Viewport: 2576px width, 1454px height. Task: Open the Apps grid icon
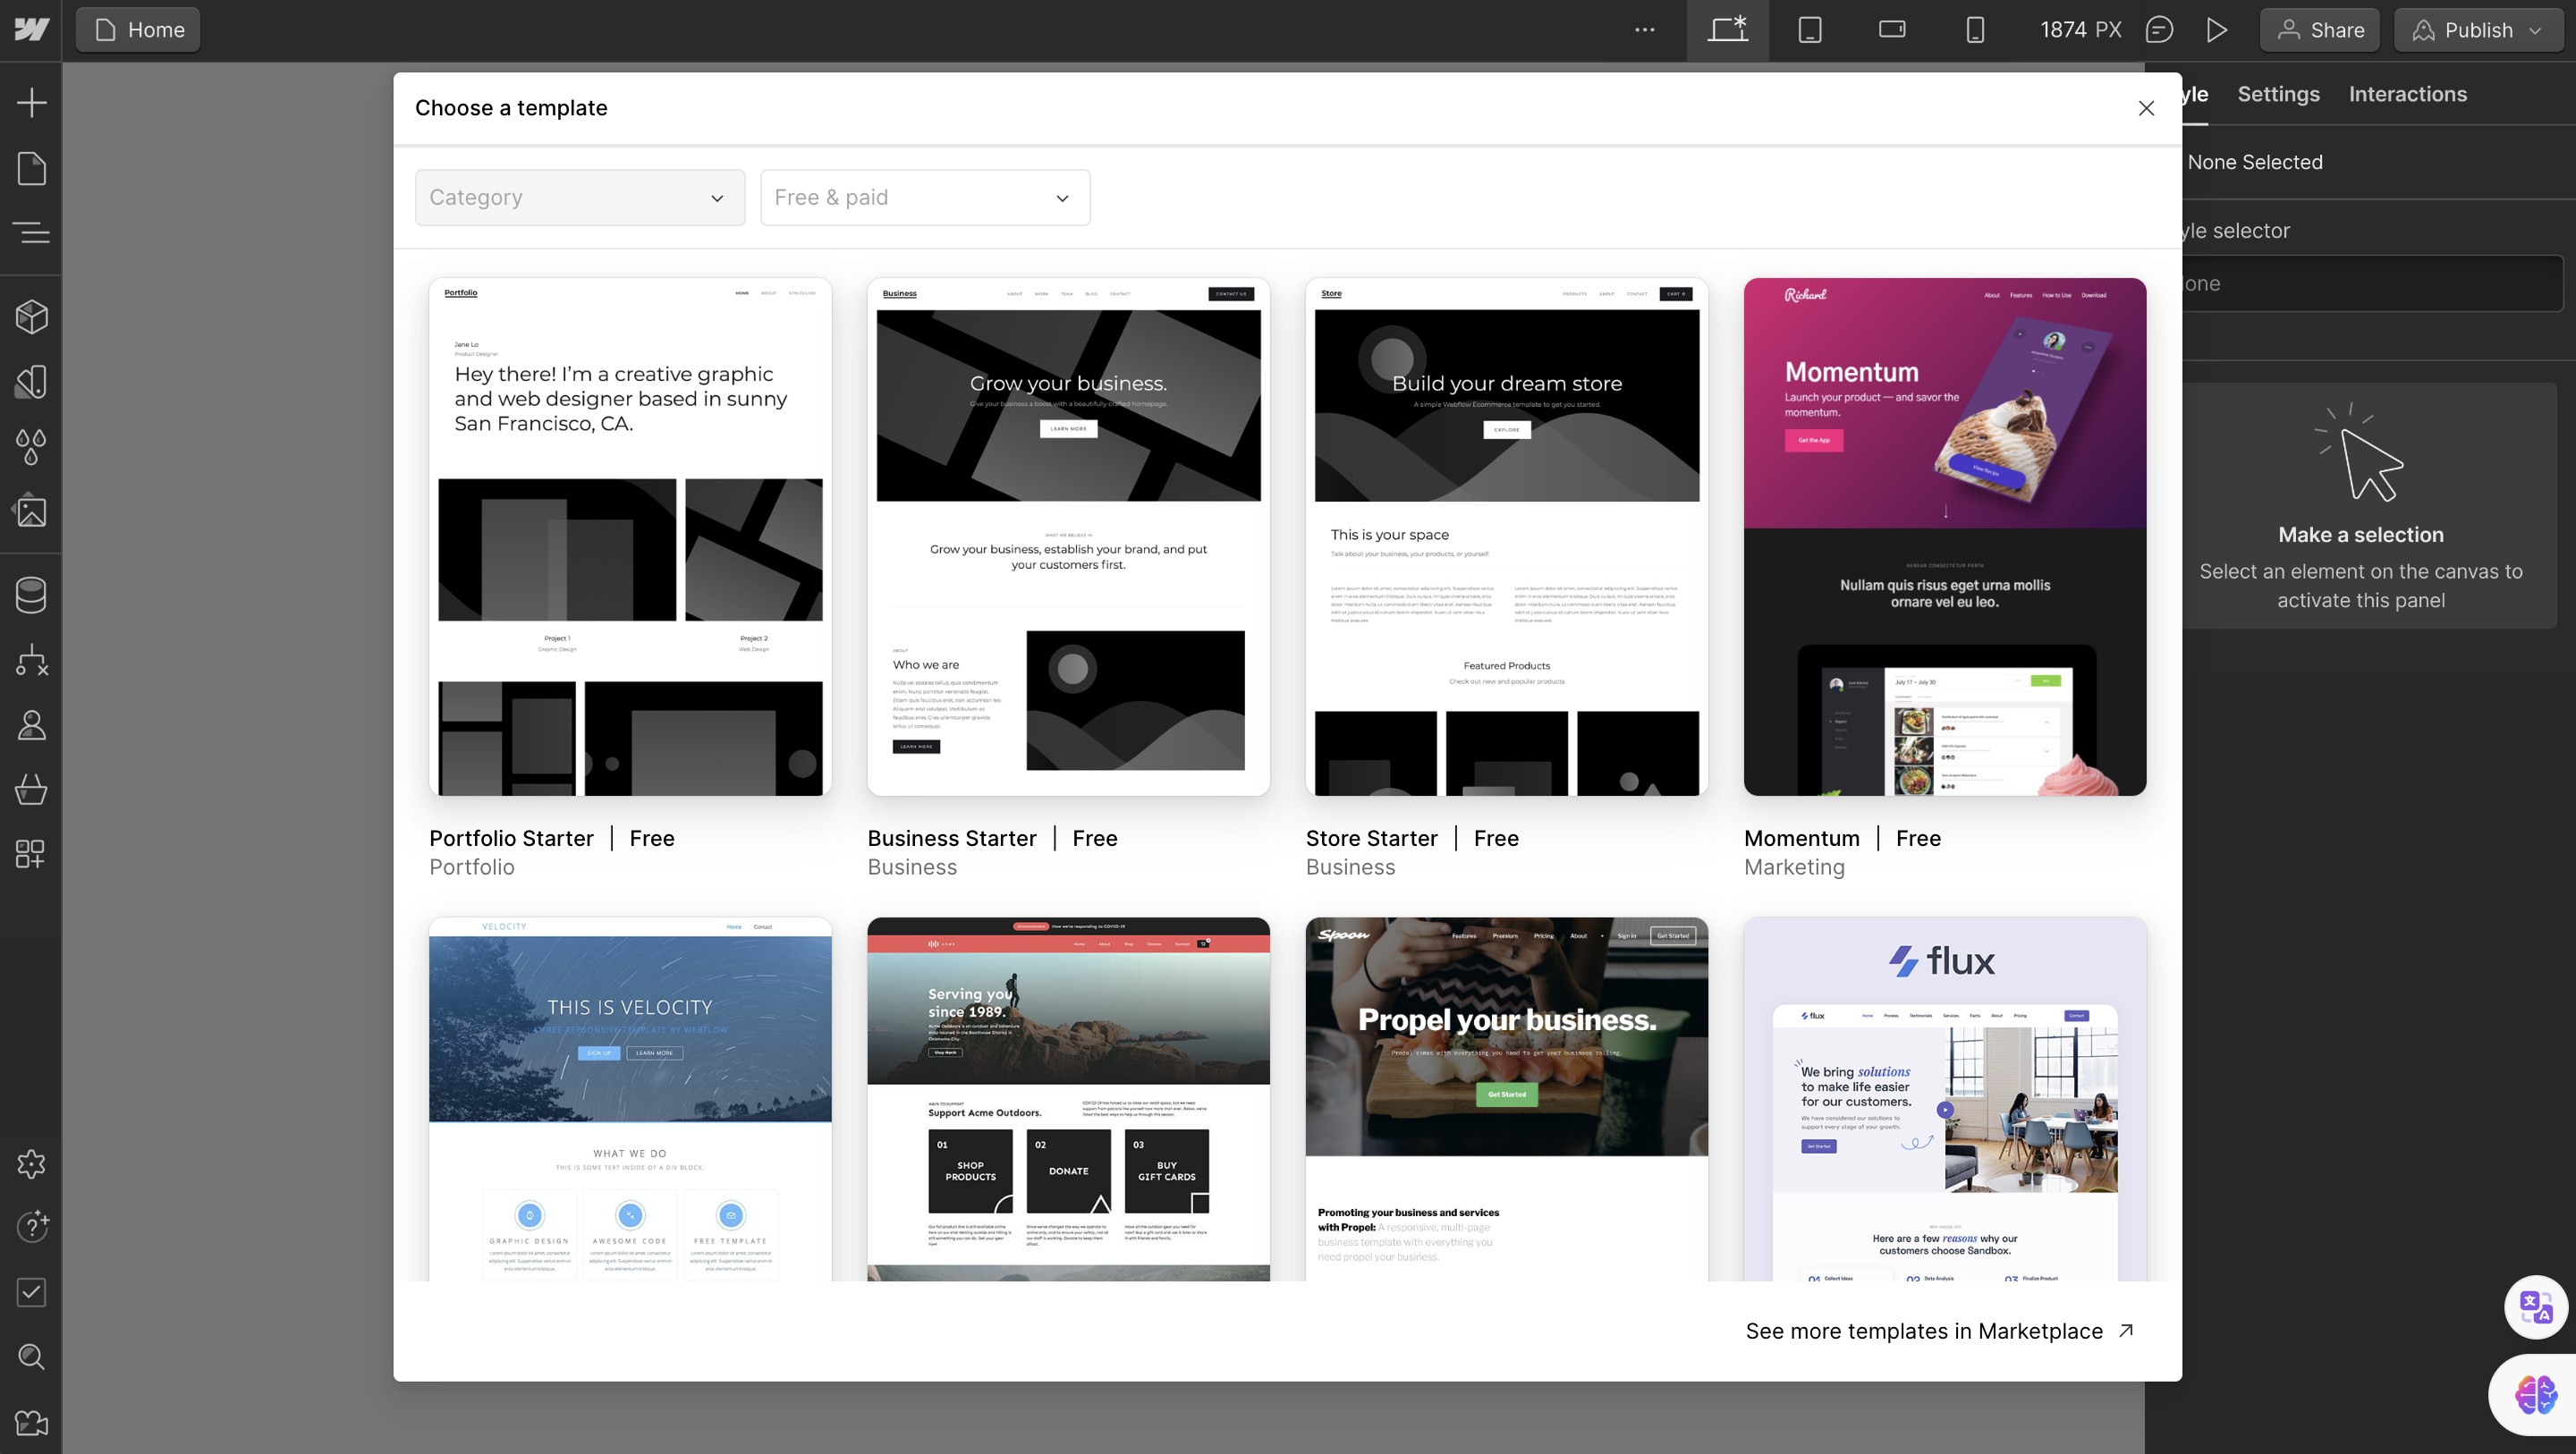tap(31, 854)
